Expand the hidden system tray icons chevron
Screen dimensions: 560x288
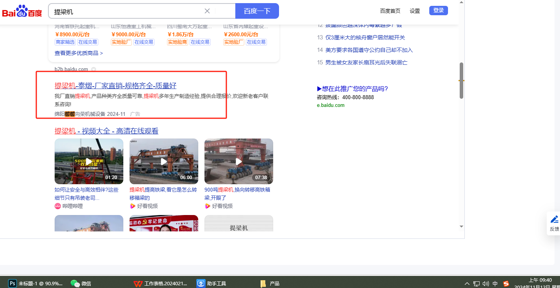coord(467,284)
